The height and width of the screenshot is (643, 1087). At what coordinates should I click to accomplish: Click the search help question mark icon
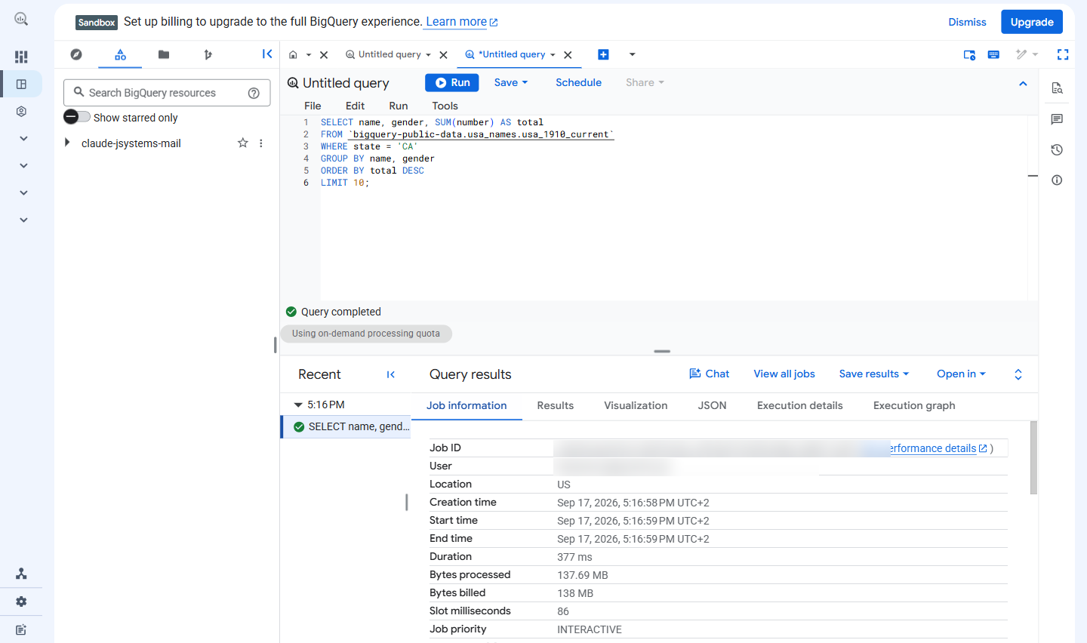254,93
